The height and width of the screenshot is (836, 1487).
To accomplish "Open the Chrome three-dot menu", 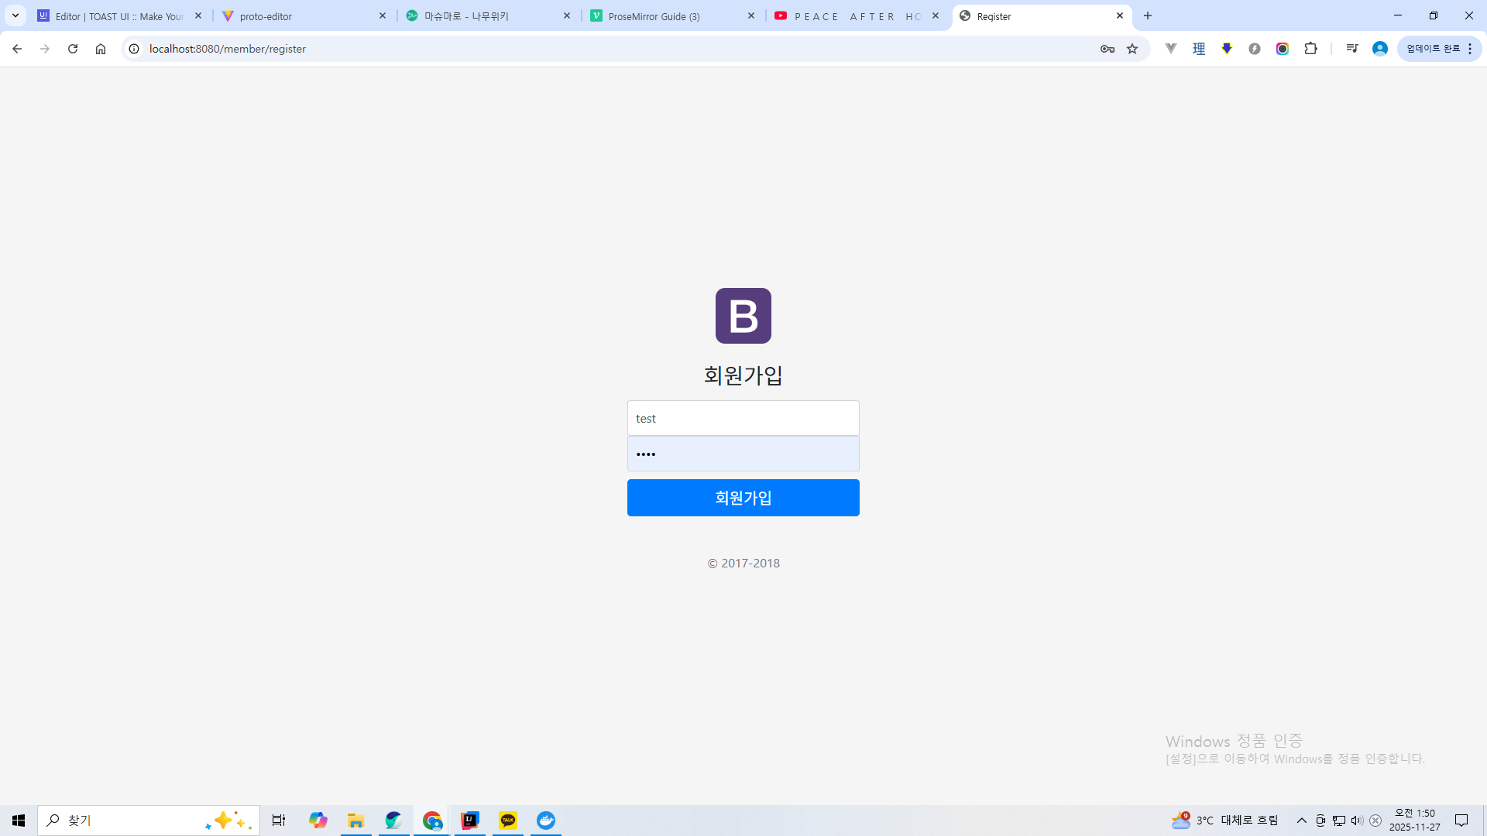I will tap(1470, 49).
